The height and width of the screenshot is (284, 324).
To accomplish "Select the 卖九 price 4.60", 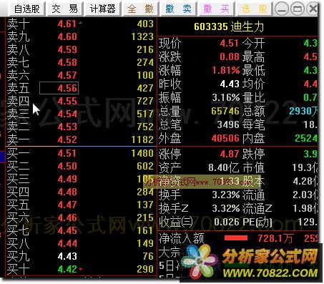I will tap(67, 36).
